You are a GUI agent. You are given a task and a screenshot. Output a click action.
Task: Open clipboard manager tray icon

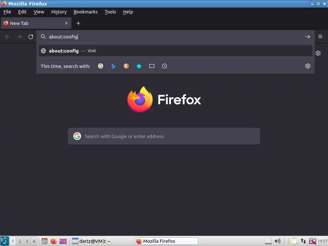pos(294,241)
